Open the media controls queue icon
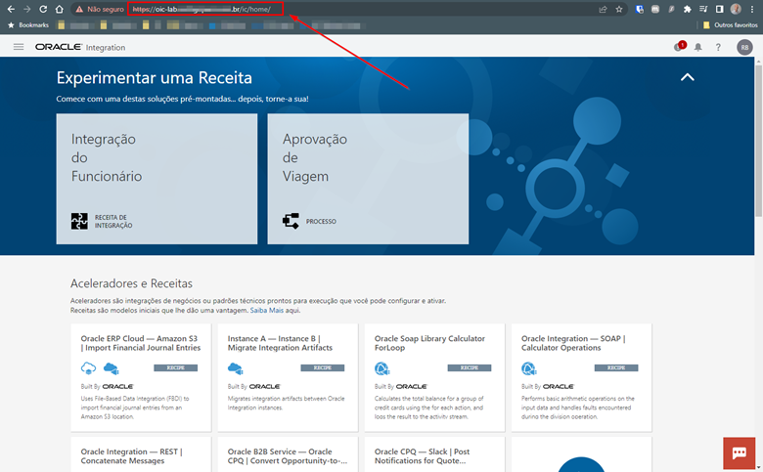 703,9
